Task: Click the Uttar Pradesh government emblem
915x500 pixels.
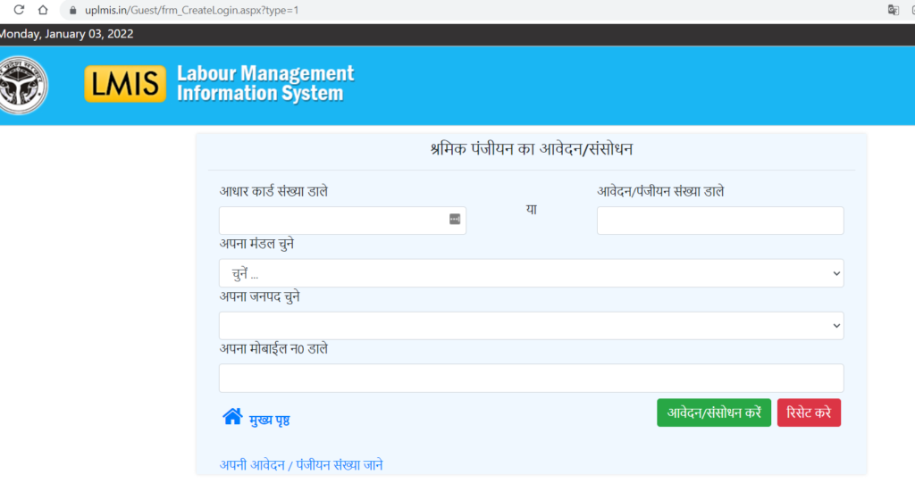Action: tap(22, 85)
